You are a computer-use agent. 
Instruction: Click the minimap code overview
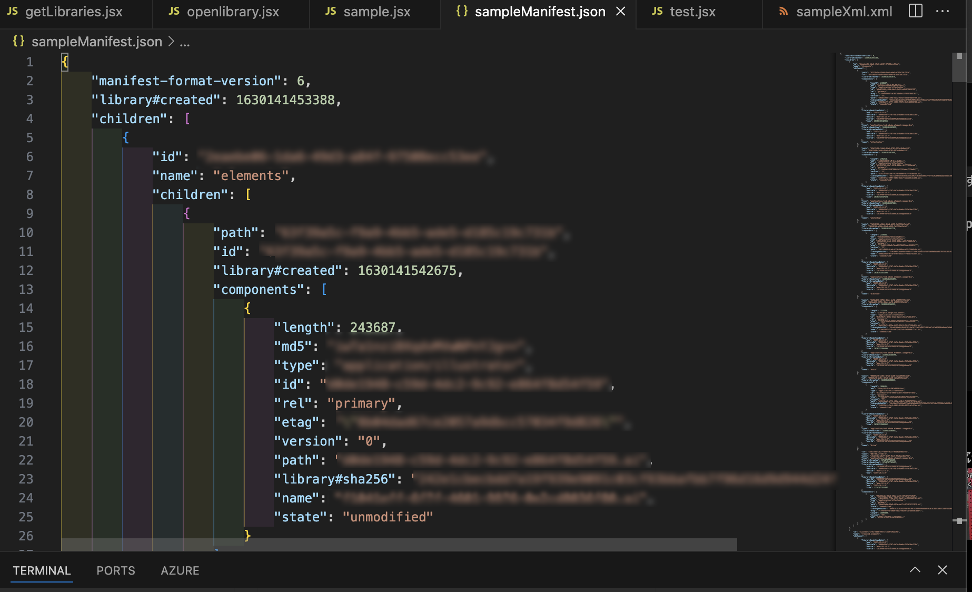(894, 301)
